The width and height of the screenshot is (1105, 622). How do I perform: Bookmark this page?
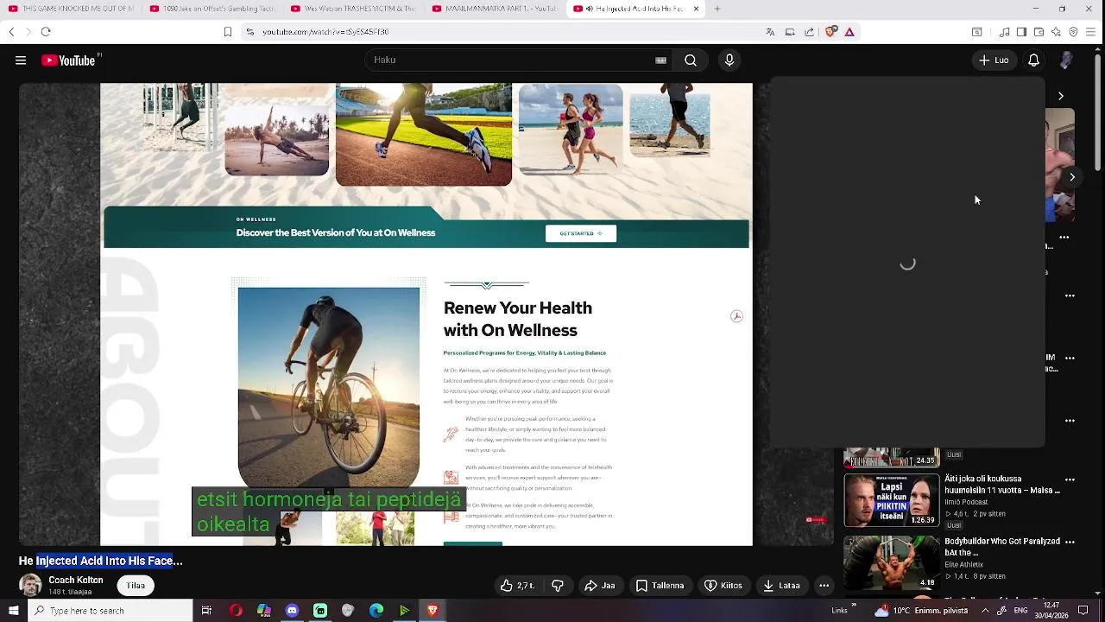pyautogui.click(x=228, y=32)
